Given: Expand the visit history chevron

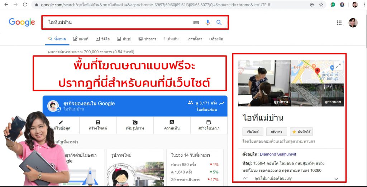Looking at the screenshot, I should tap(336, 179).
